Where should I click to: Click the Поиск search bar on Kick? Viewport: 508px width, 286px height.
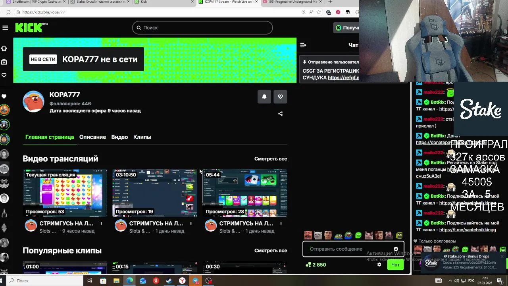pyautogui.click(x=202, y=27)
